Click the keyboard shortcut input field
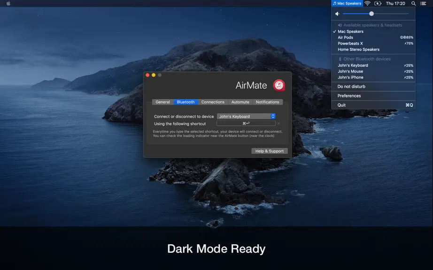This screenshot has height=270, width=433. (246, 123)
